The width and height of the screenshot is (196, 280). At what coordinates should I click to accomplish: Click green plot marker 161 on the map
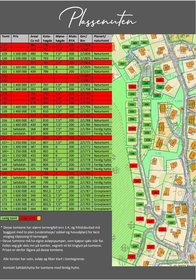point(145,42)
